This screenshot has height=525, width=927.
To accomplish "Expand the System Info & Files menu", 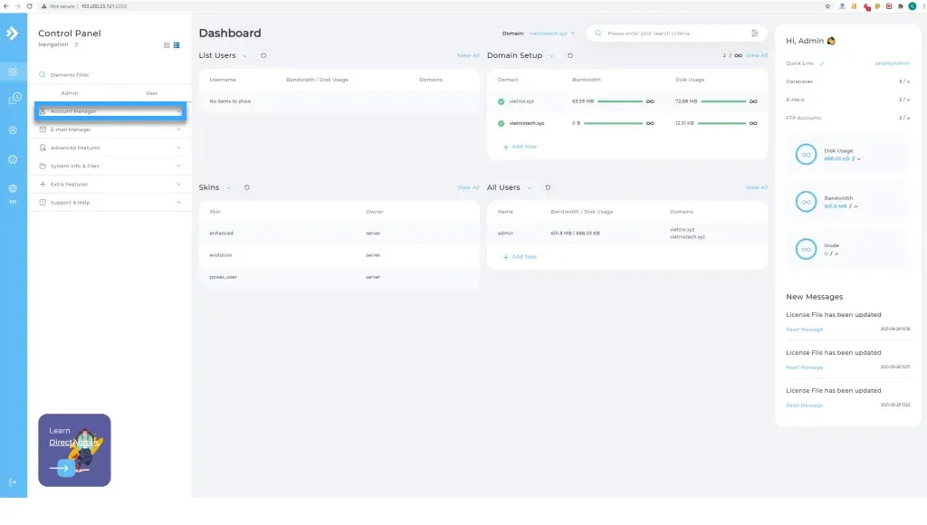I will [109, 166].
